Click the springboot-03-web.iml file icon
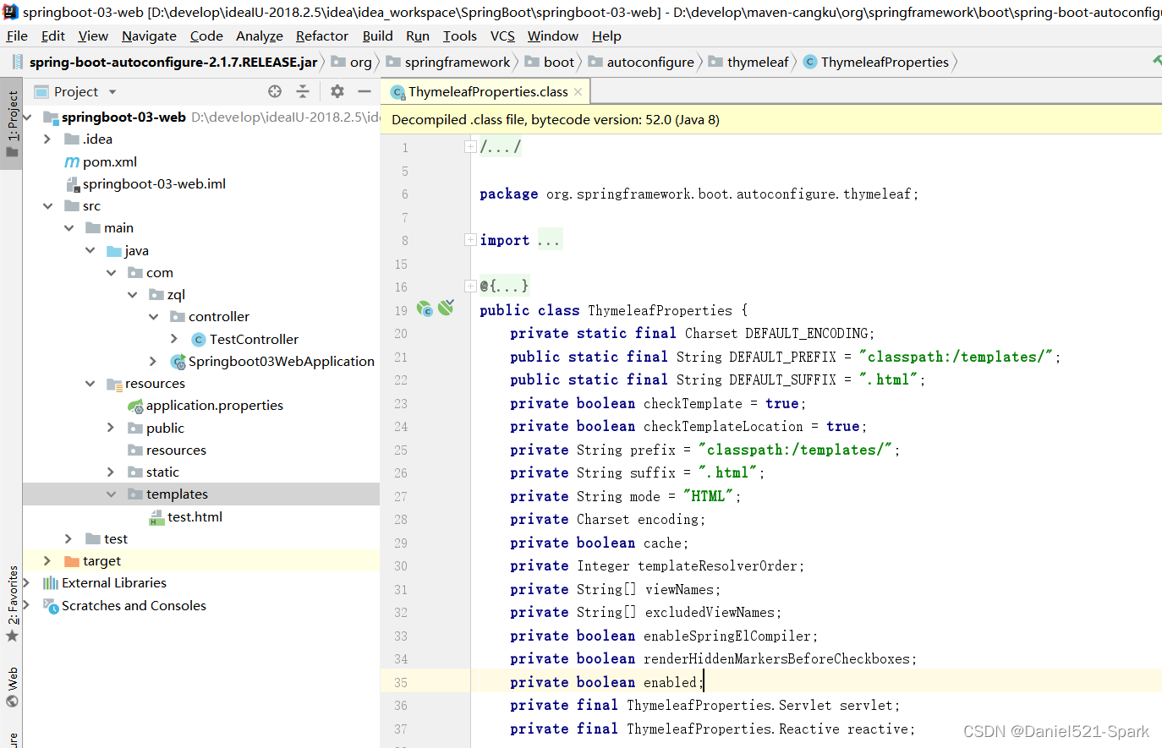 [x=72, y=183]
